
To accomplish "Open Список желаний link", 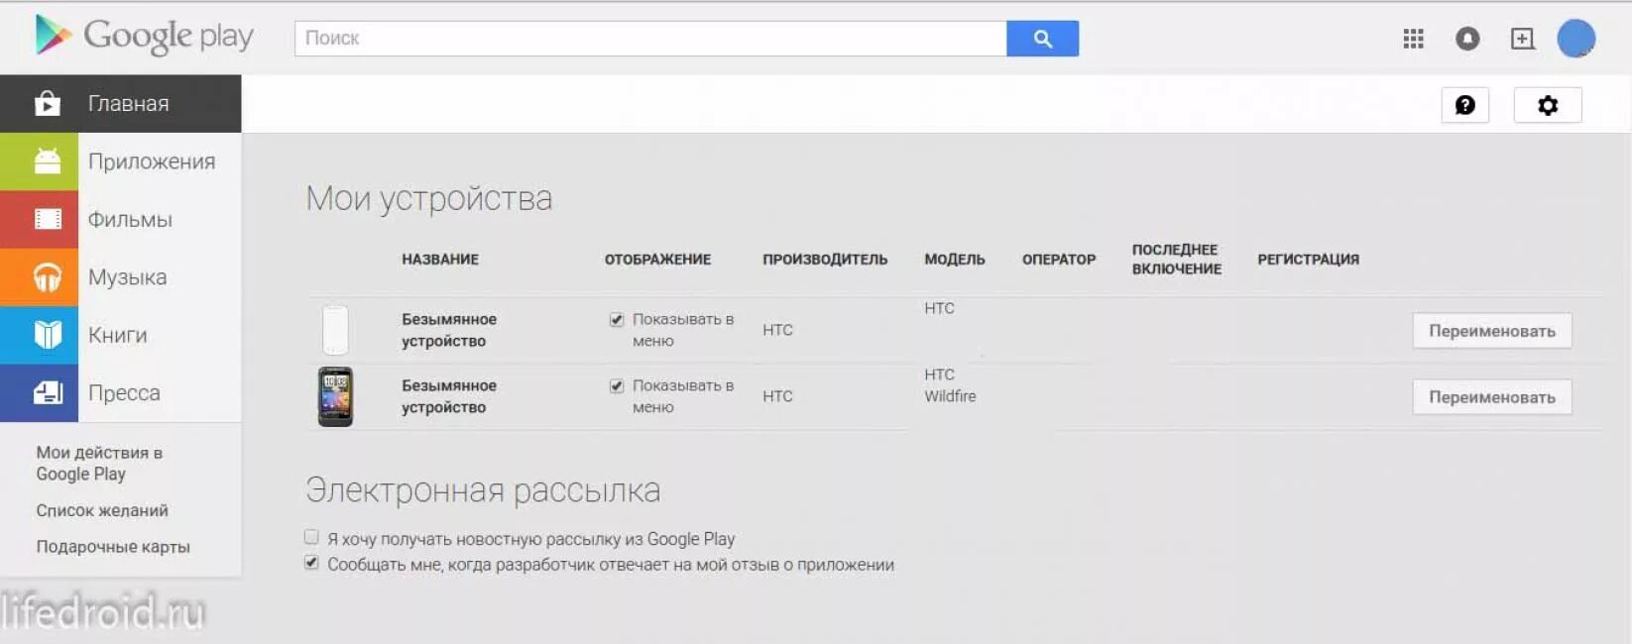I will [x=102, y=510].
